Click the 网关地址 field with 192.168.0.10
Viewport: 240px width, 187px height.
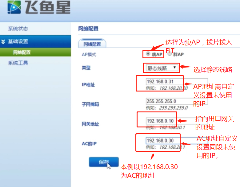click(177, 121)
